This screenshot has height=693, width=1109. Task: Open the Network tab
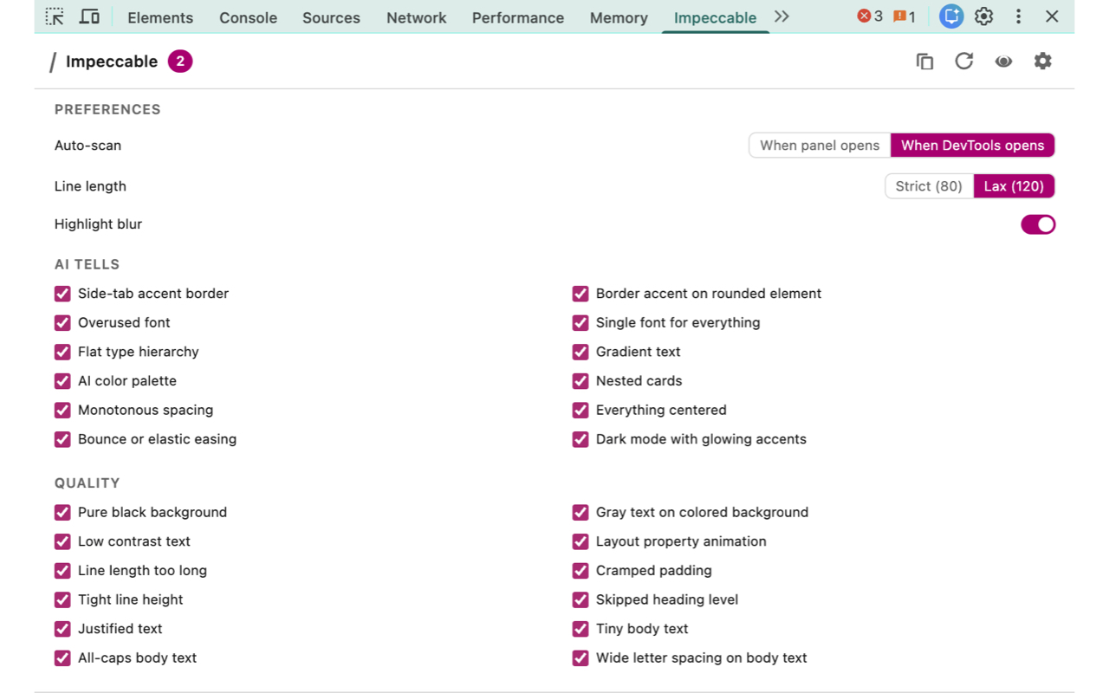(417, 17)
